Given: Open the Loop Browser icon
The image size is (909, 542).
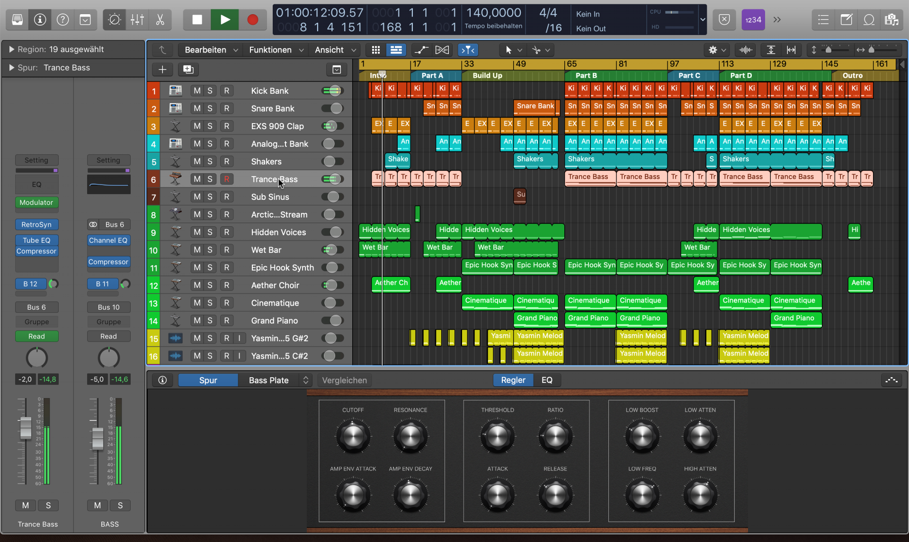Looking at the screenshot, I should (x=869, y=19).
